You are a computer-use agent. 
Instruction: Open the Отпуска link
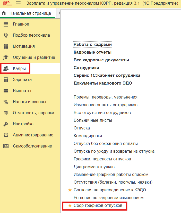82,128
